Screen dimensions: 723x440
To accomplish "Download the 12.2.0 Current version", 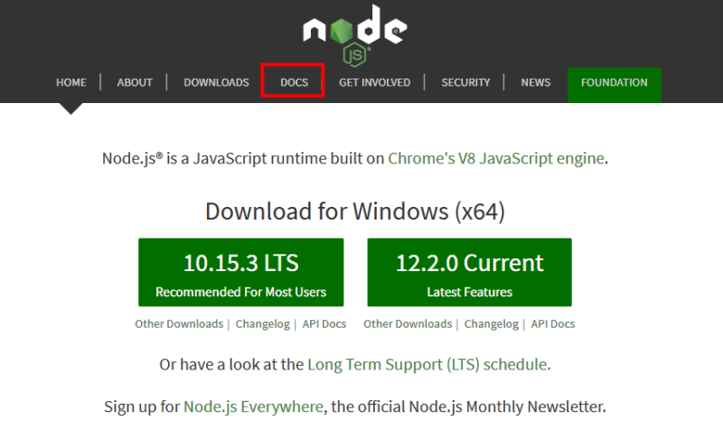I will click(x=469, y=272).
